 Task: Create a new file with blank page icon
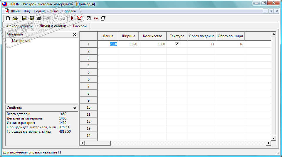pyautogui.click(x=8, y=18)
